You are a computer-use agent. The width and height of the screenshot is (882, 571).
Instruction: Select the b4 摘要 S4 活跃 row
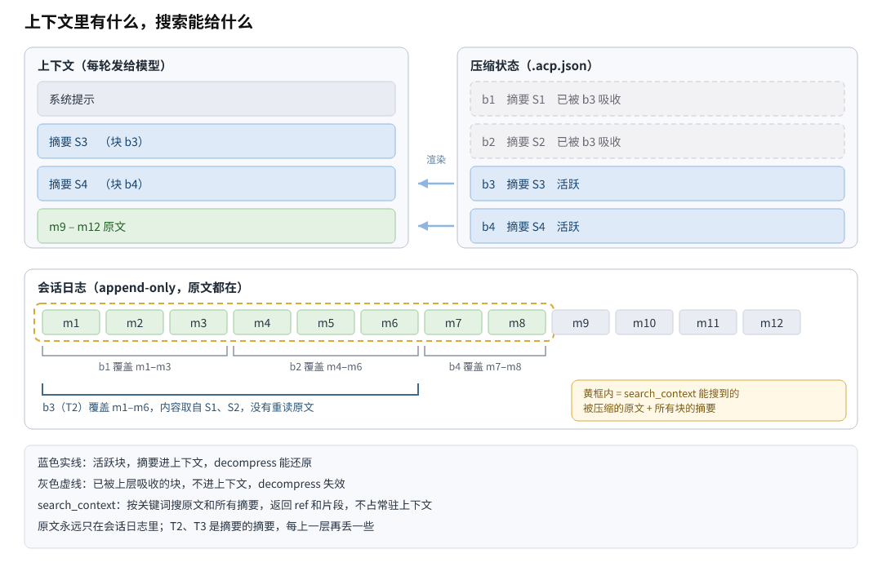pos(657,227)
